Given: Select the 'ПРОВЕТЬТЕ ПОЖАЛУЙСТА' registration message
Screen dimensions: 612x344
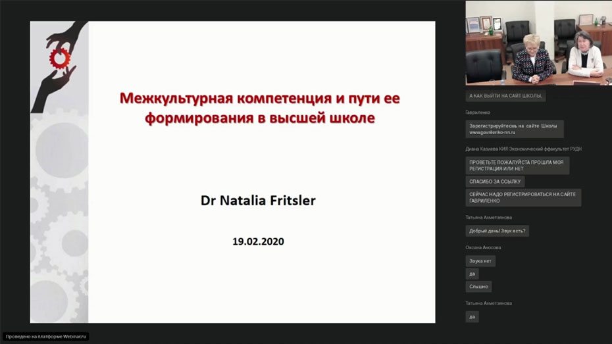Looking at the screenshot, I should [517, 165].
